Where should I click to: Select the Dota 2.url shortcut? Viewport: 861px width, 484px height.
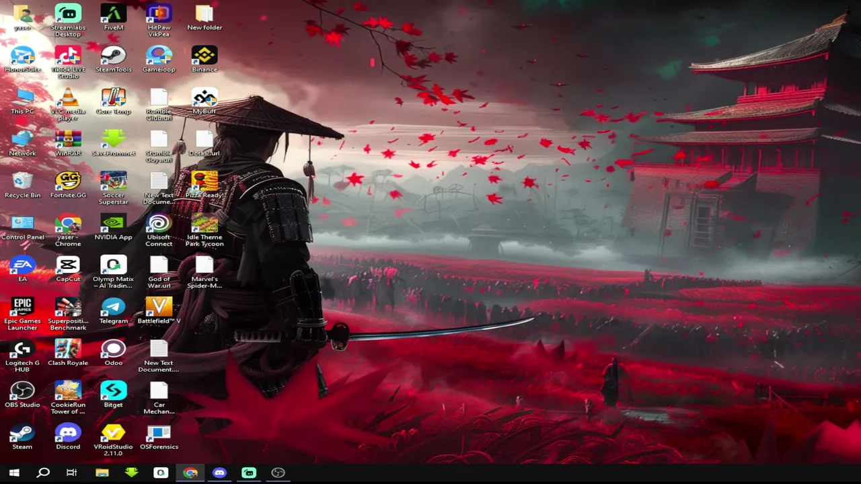point(204,143)
